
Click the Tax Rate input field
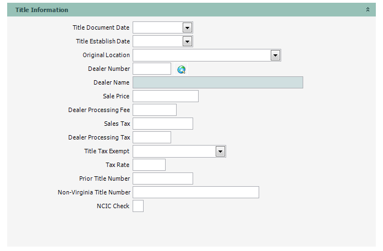pos(149,165)
